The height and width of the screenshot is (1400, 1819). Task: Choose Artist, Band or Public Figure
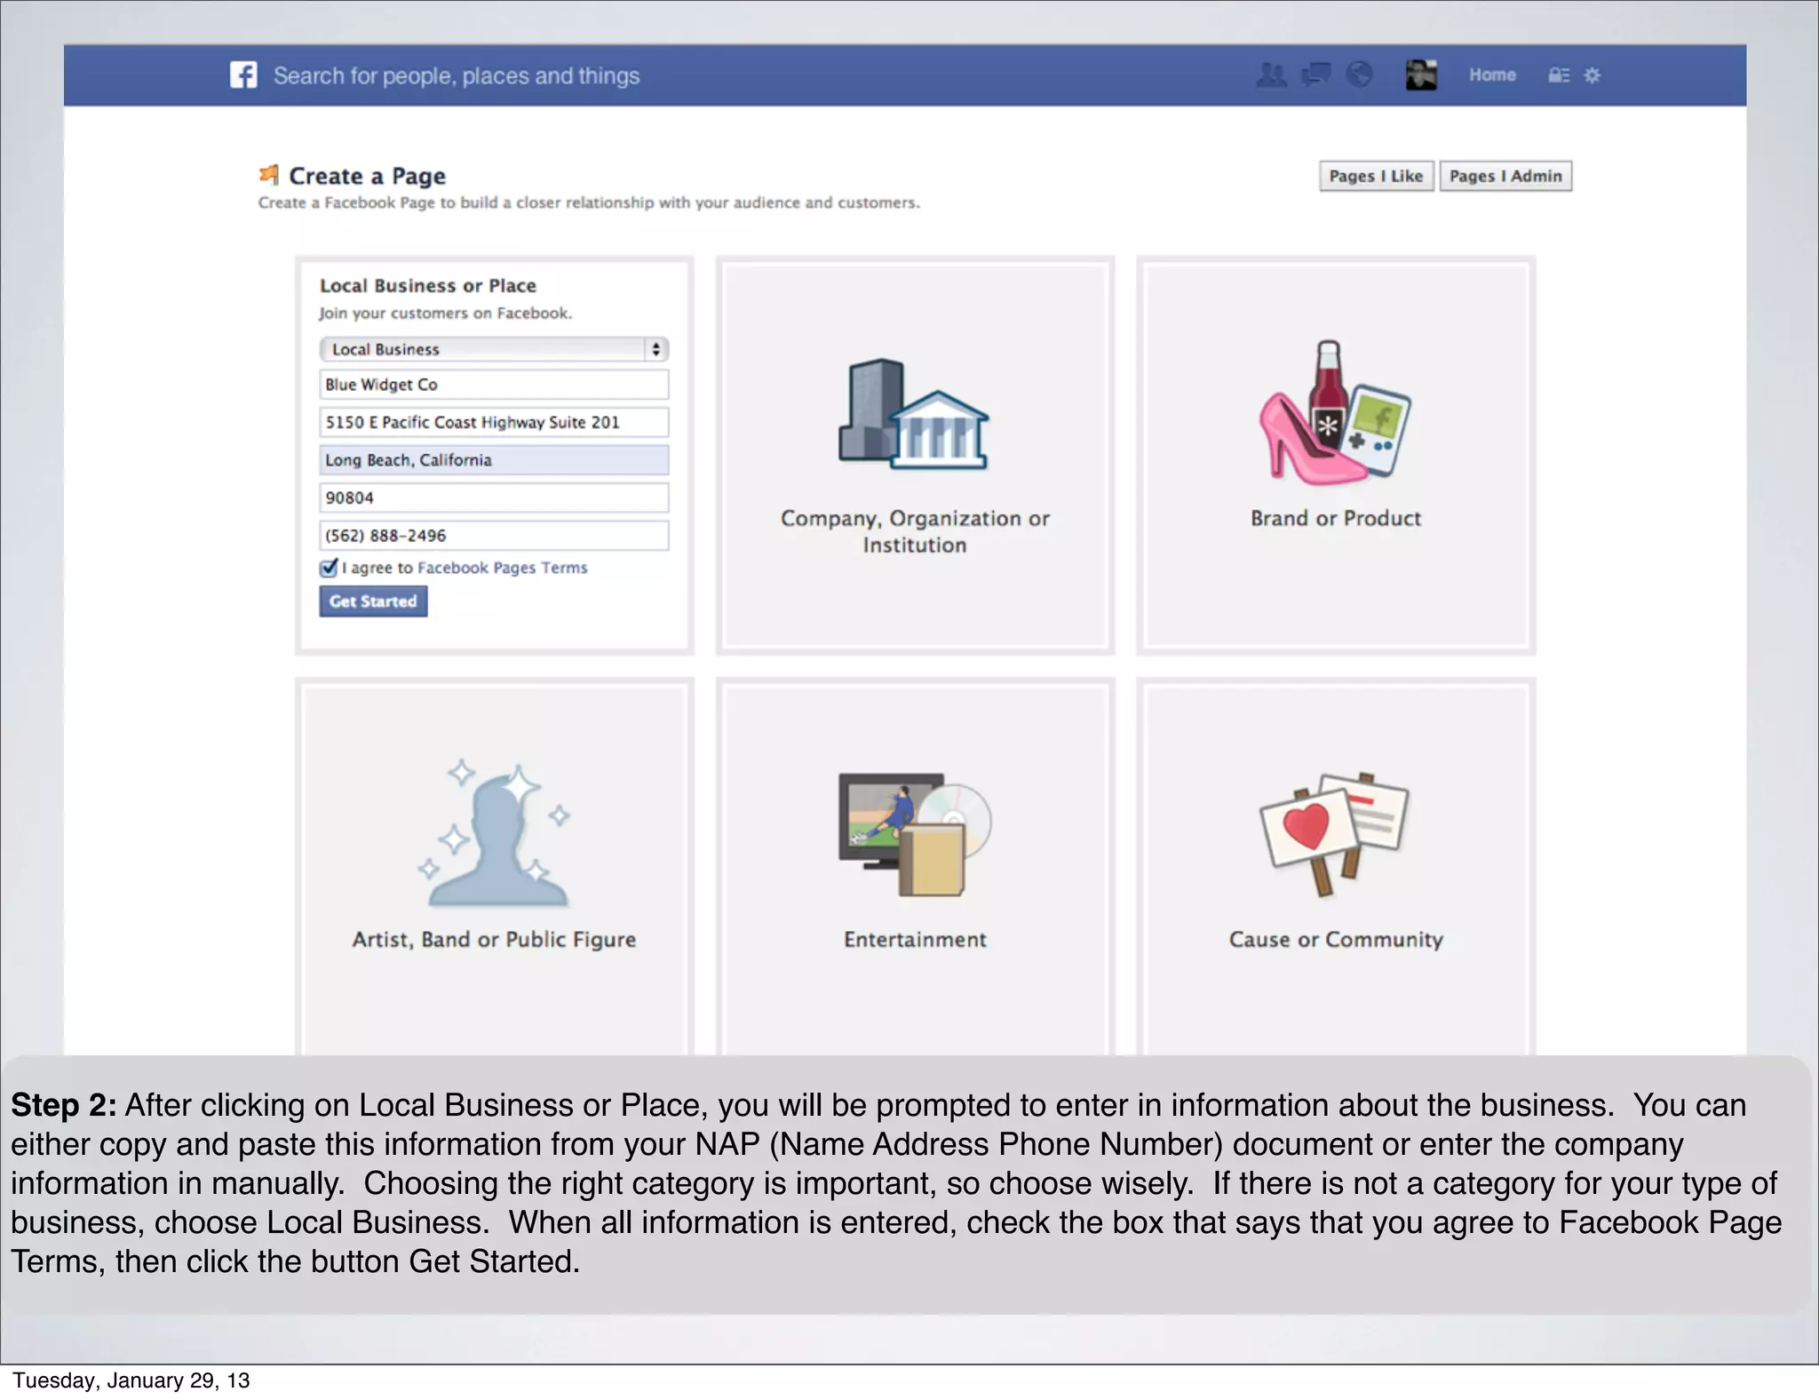tap(494, 835)
